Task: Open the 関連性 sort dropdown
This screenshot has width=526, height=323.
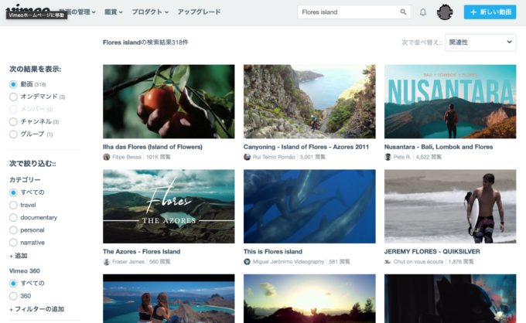Action: (x=480, y=42)
